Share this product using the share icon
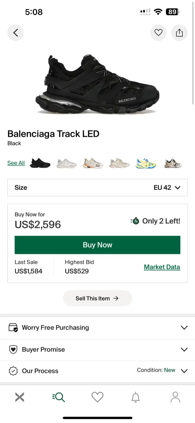195x423 pixels. coord(179,33)
